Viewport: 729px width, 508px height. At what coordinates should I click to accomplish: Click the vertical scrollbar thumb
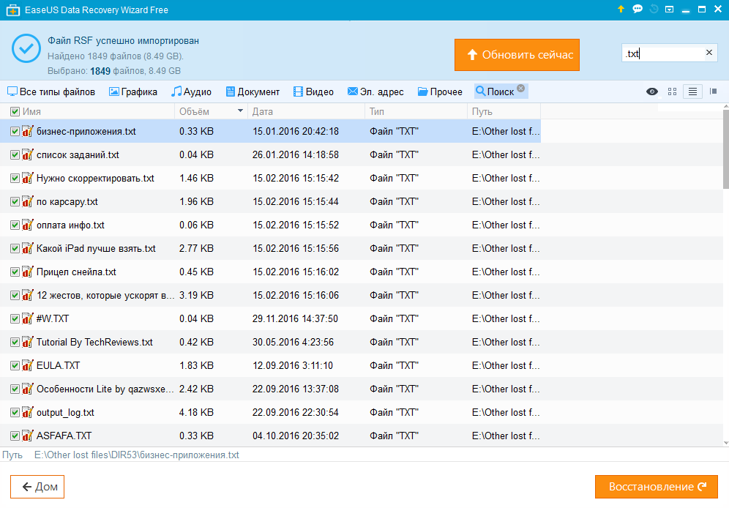(726, 149)
